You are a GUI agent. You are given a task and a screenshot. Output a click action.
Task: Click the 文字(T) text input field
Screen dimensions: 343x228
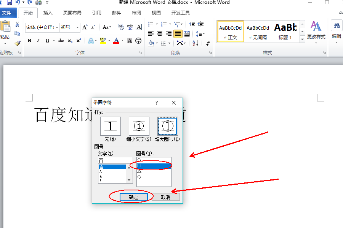(115, 161)
